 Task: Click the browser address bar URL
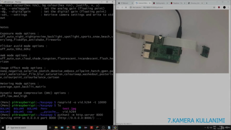pyautogui.click(x=153, y=7)
